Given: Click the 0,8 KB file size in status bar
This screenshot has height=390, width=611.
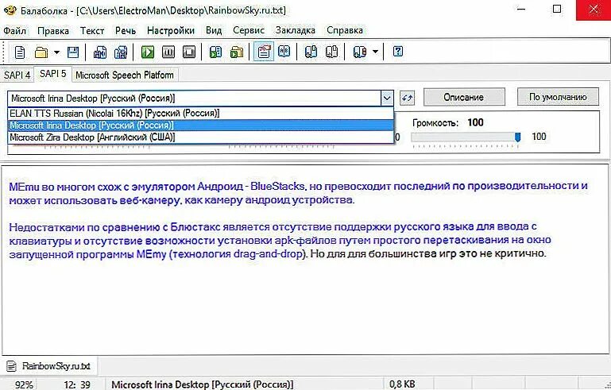Looking at the screenshot, I should [x=402, y=384].
